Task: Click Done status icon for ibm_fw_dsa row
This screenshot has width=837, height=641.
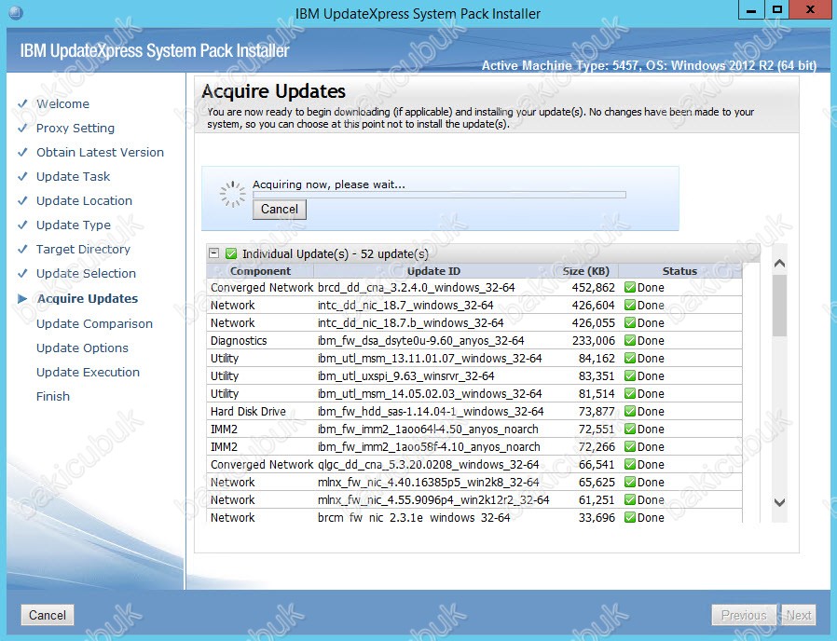Action: point(630,340)
